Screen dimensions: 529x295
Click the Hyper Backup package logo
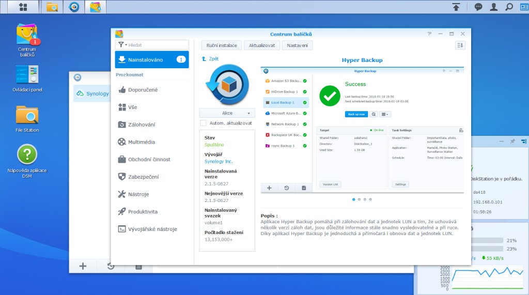pos(229,84)
